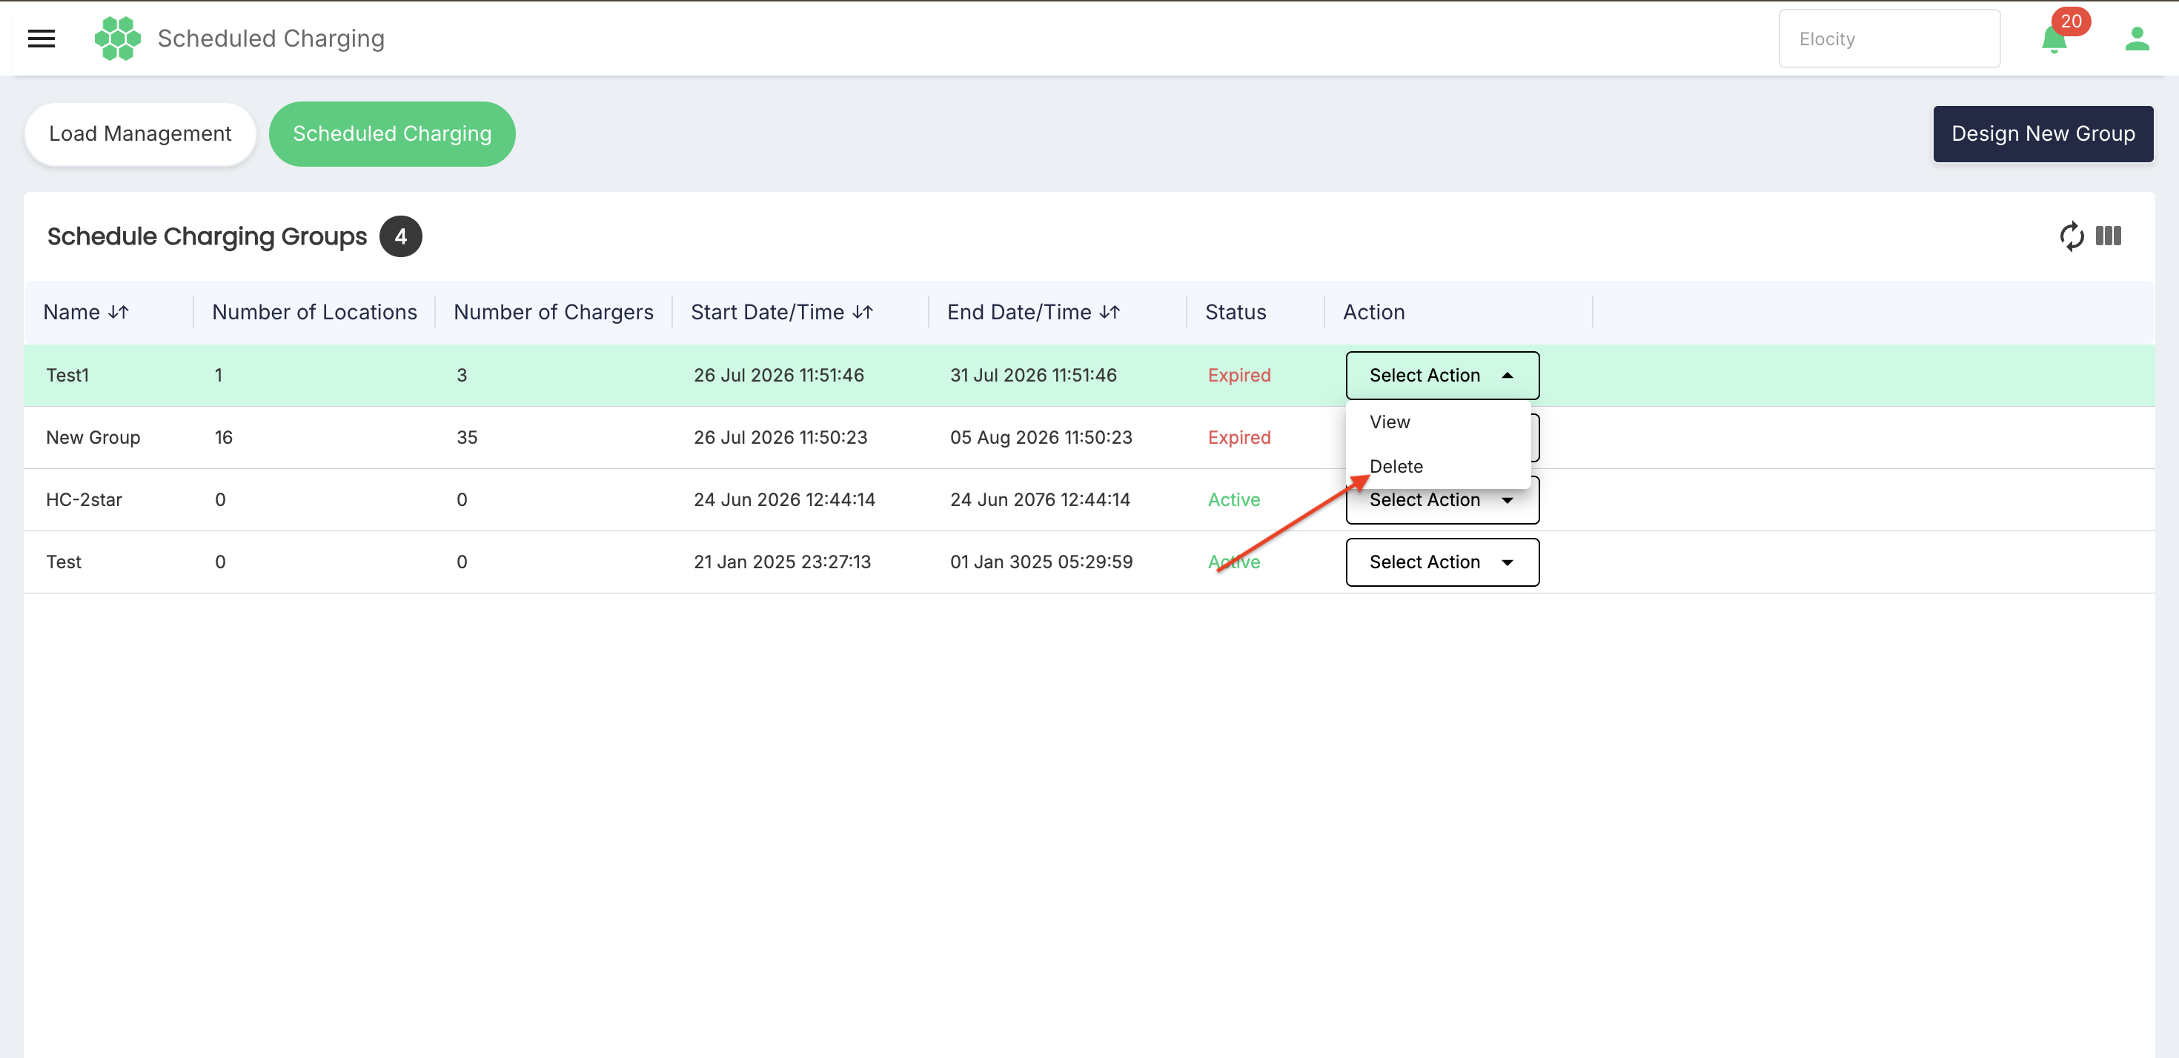Click the Status column header
This screenshot has width=2179, height=1058.
pos(1235,312)
